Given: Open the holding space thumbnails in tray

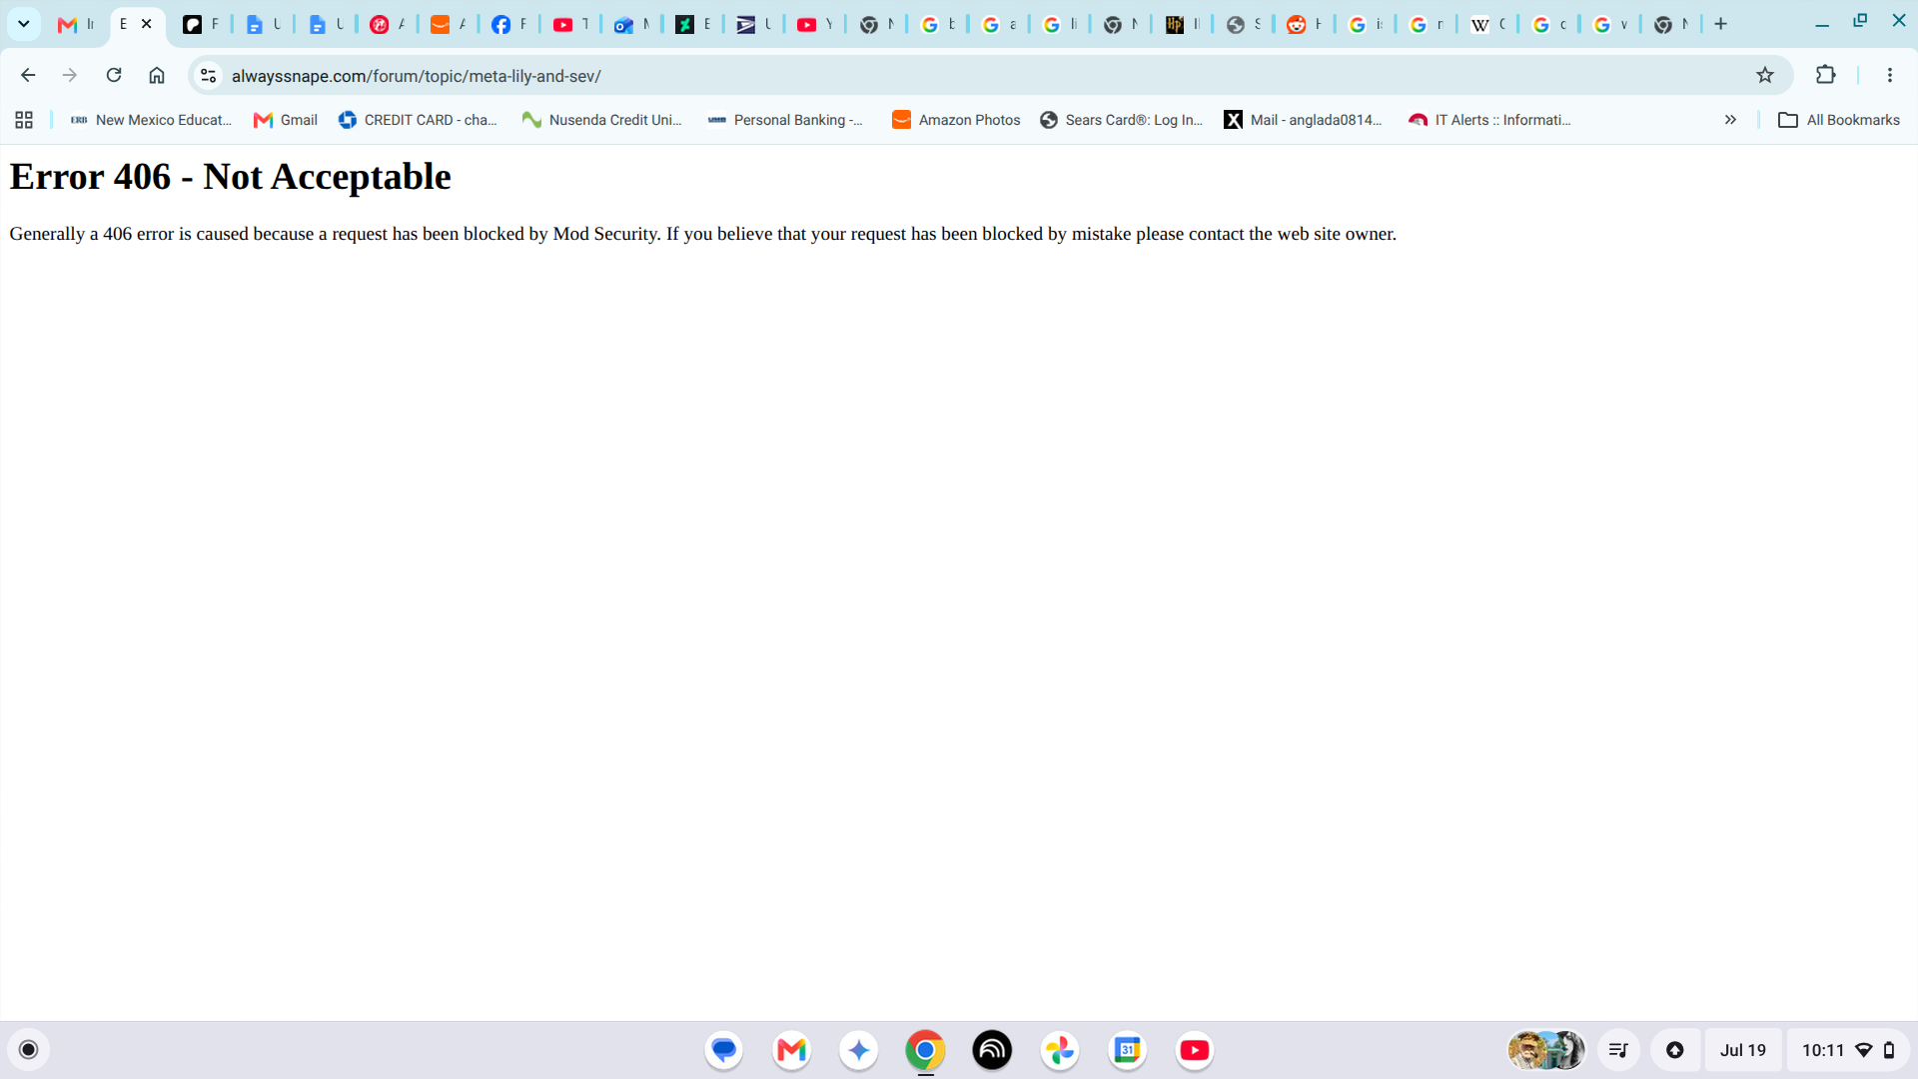Looking at the screenshot, I should point(1546,1050).
